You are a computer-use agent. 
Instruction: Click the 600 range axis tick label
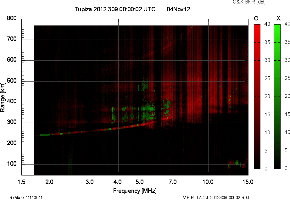(x=12, y=60)
